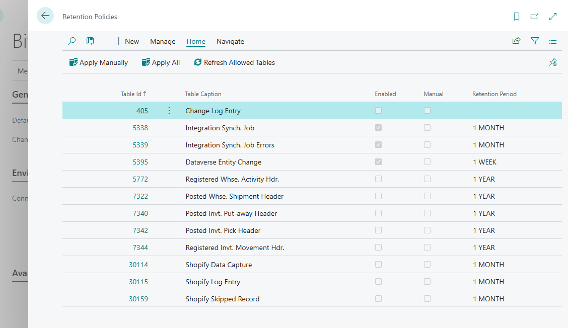Open Retention Period column header options

[x=494, y=94]
